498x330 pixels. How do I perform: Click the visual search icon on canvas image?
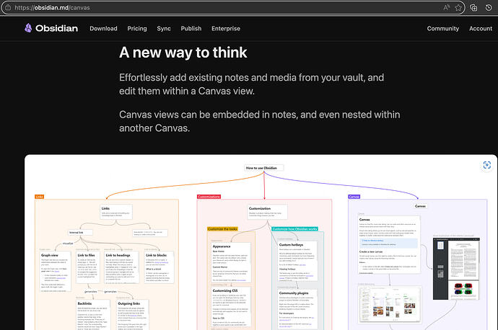pos(486,165)
